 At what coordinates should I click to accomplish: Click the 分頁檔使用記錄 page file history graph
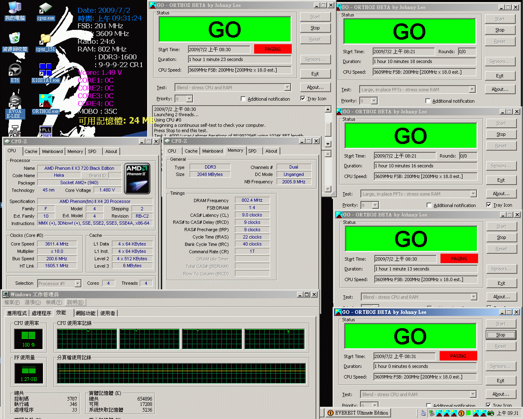(x=182, y=373)
